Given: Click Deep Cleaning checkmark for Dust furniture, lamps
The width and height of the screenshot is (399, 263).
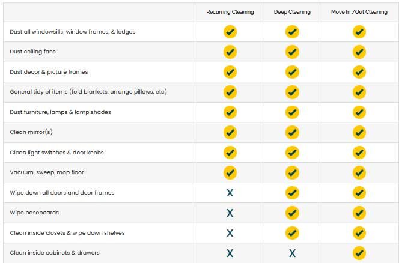Looking at the screenshot, I should [292, 112].
